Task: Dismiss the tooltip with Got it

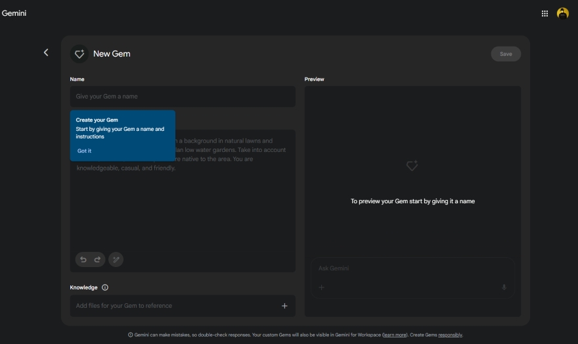Action: click(x=84, y=151)
